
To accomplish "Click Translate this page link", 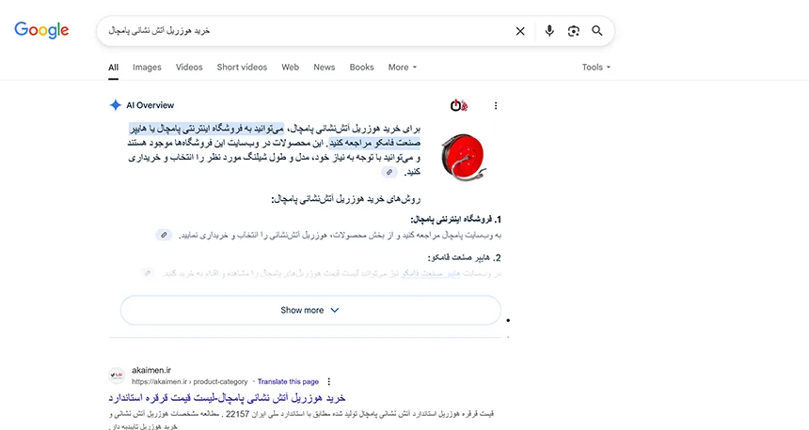I will (x=288, y=382).
